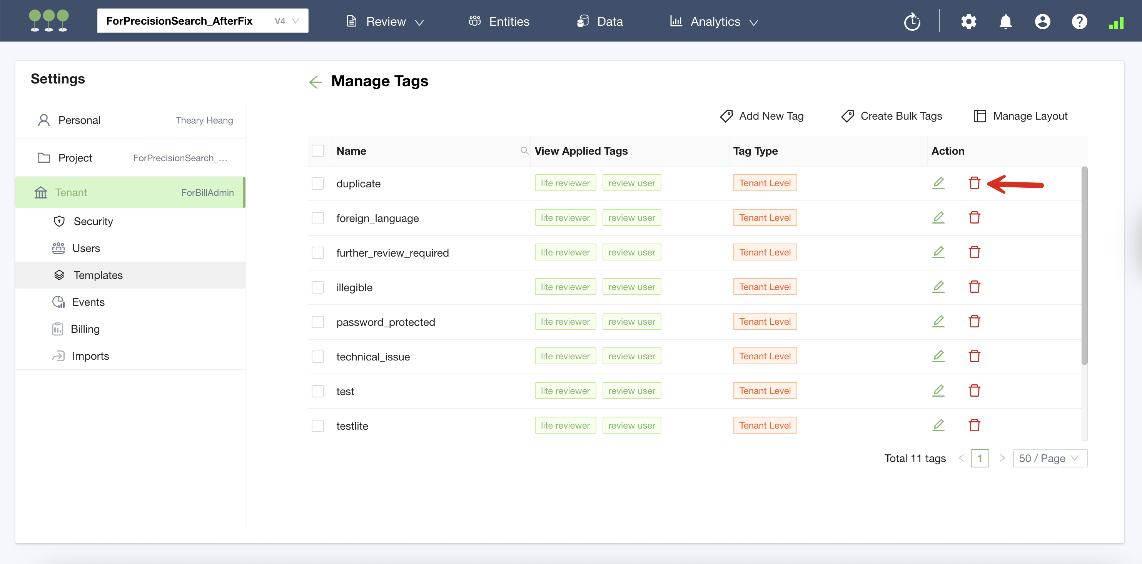Check the illegible tag checkbox

[x=317, y=287]
